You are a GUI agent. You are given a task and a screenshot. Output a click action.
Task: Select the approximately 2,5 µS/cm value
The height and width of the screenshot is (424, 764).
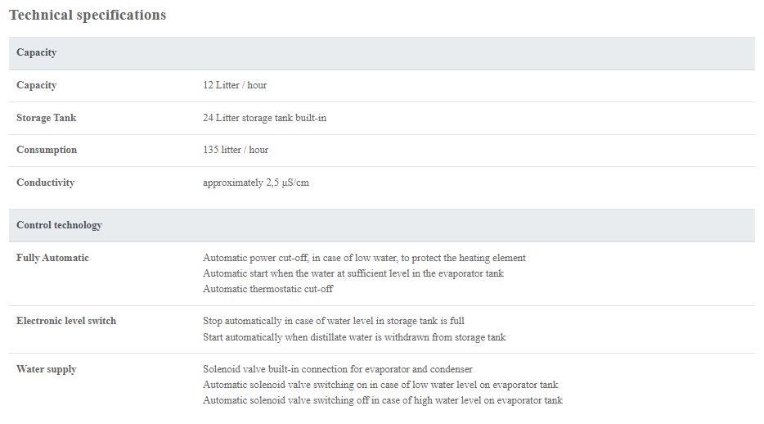pos(256,183)
